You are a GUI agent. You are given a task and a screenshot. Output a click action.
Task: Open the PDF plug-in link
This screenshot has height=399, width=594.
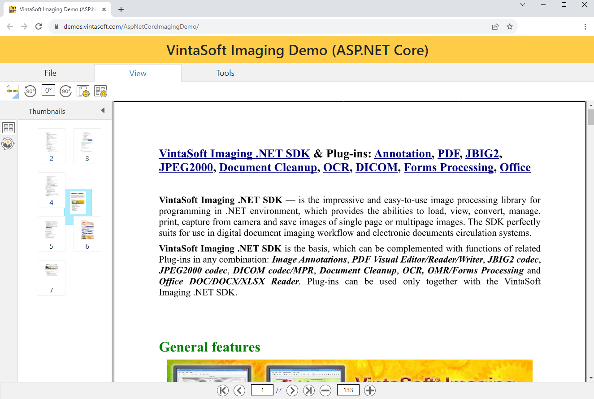tap(449, 153)
